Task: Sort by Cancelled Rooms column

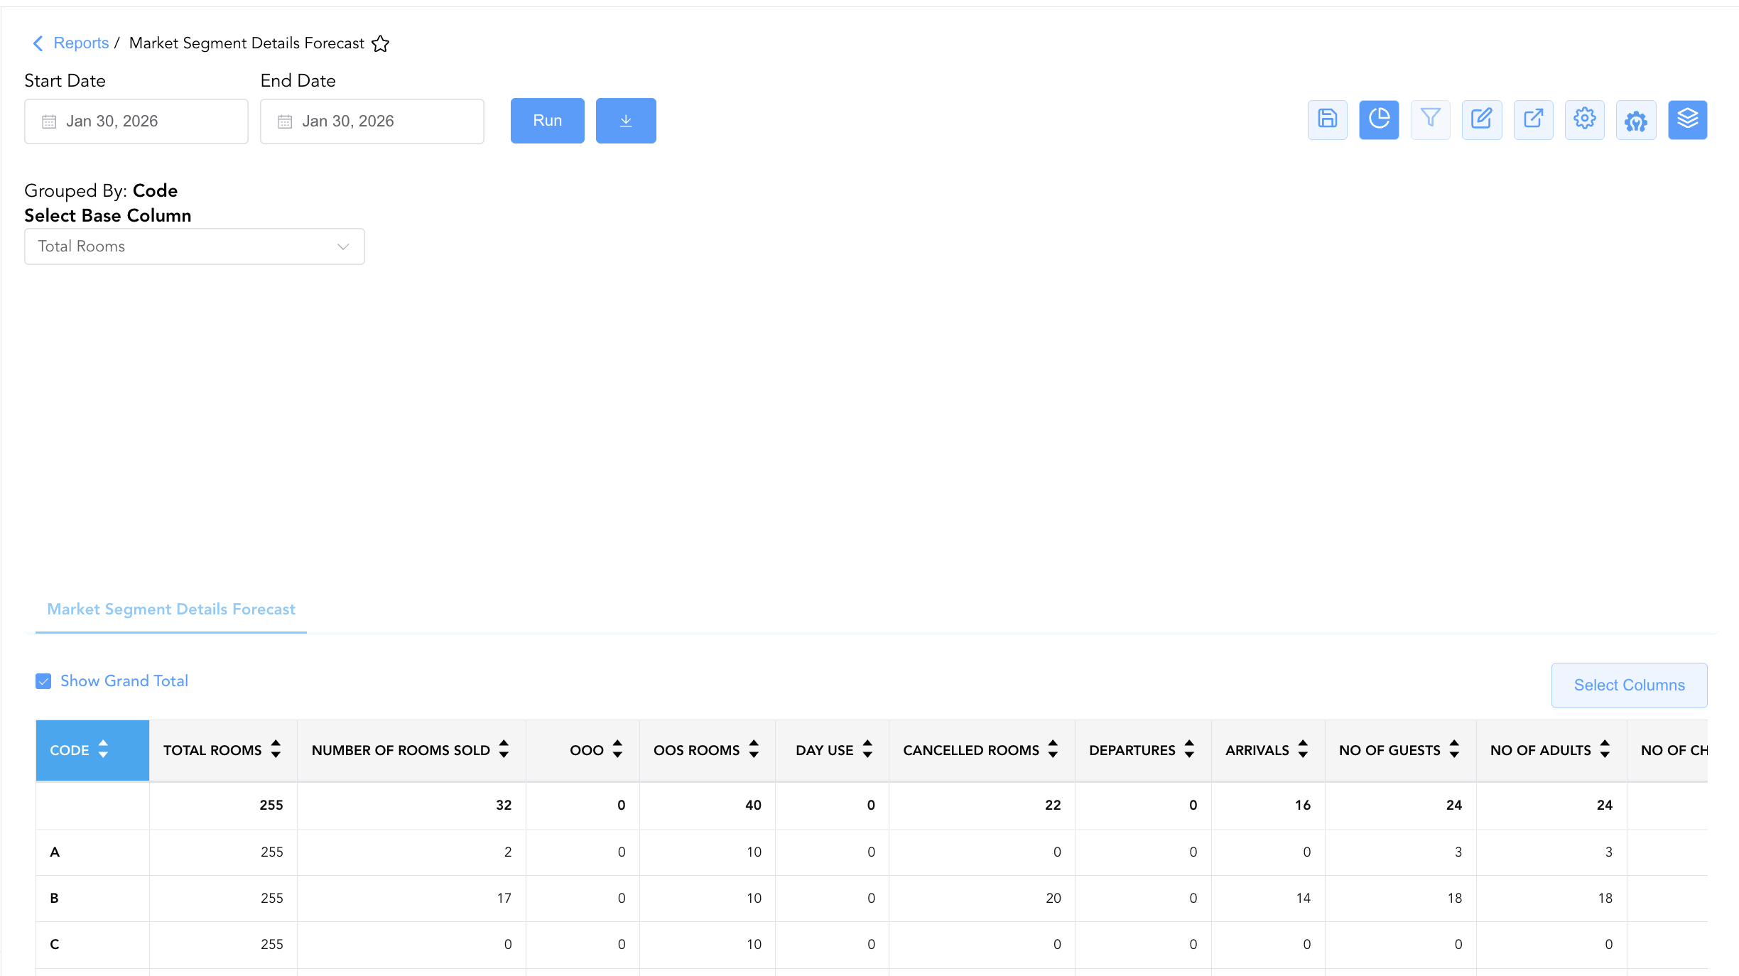Action: coord(982,750)
